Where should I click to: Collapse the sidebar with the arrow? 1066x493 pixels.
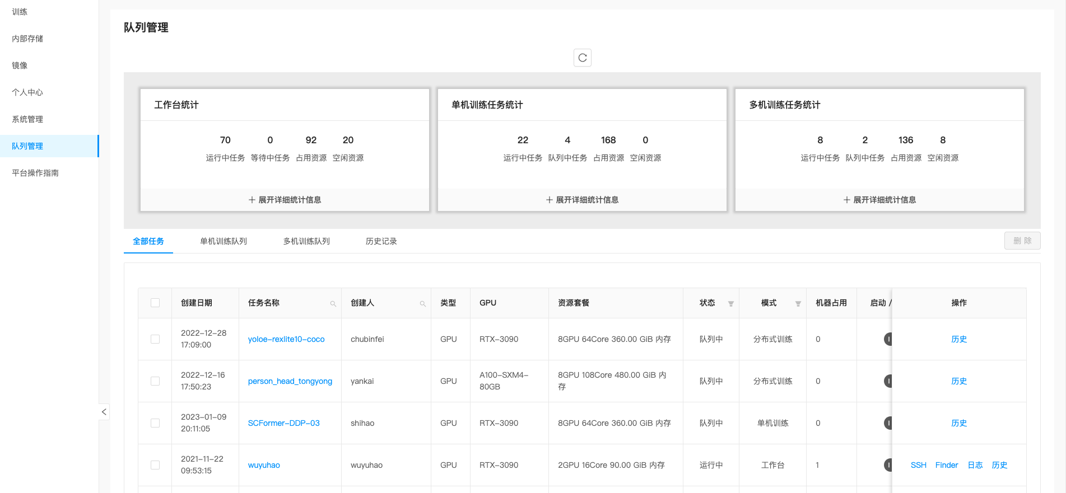(x=104, y=412)
